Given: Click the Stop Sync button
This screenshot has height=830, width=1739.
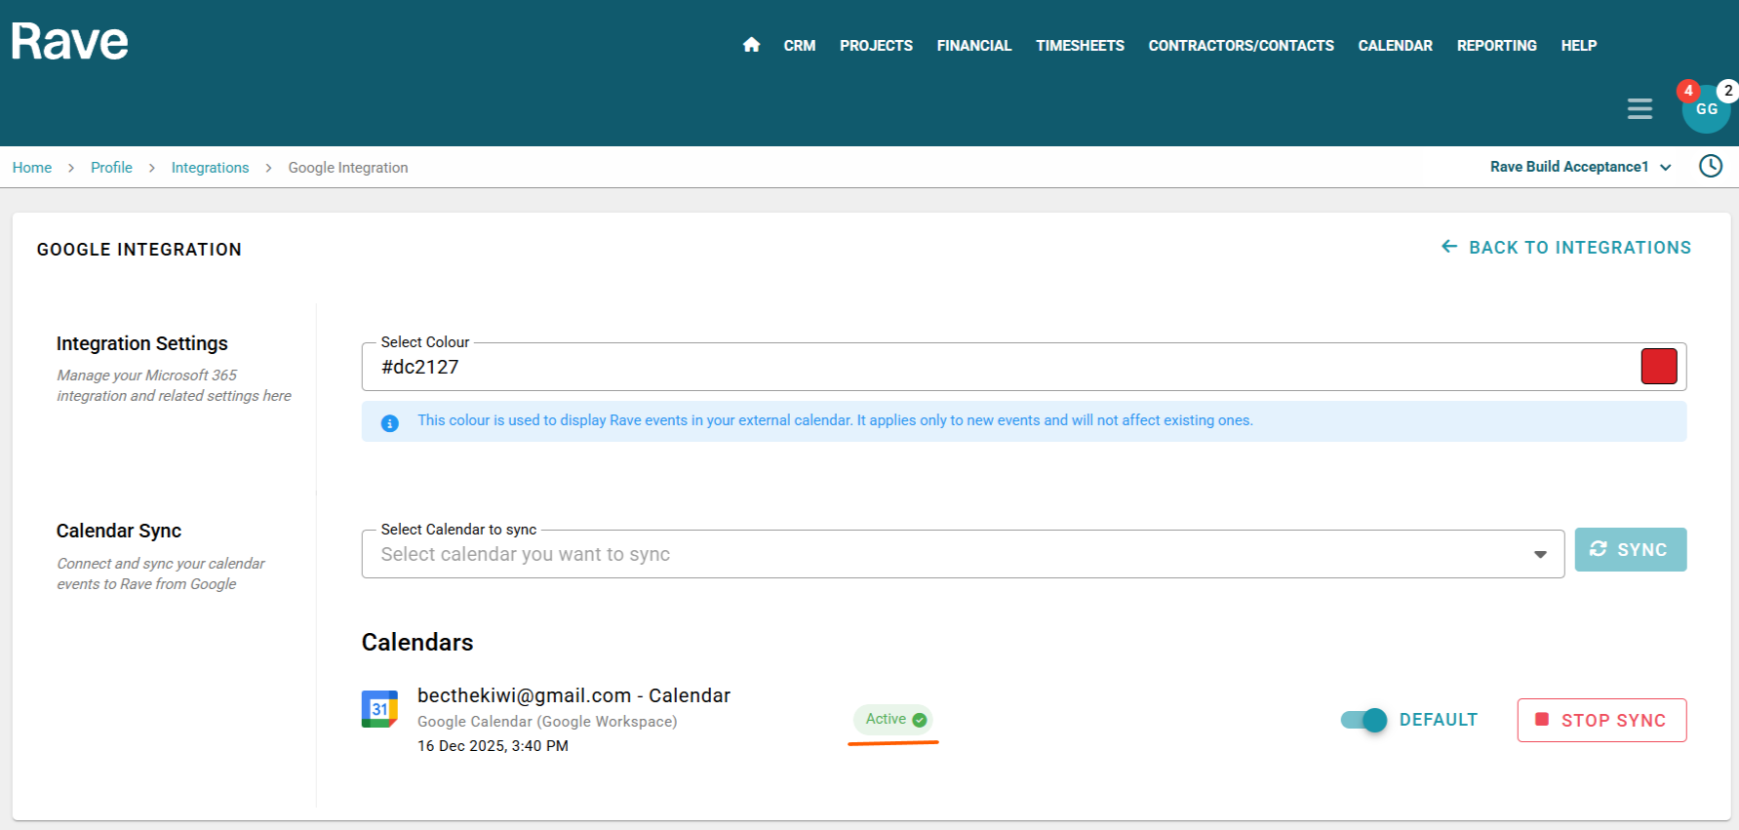Looking at the screenshot, I should pyautogui.click(x=1601, y=720).
